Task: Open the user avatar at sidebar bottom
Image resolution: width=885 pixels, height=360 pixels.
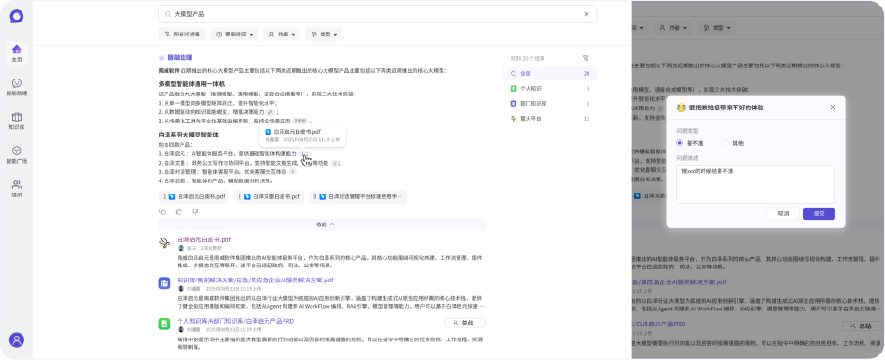Action: pyautogui.click(x=16, y=340)
